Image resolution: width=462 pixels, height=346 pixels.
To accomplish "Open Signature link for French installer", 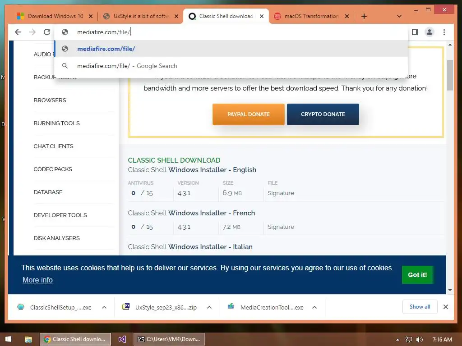I will (x=281, y=227).
